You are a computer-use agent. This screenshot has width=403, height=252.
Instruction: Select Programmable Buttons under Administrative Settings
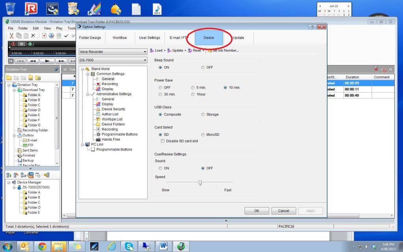(120, 134)
